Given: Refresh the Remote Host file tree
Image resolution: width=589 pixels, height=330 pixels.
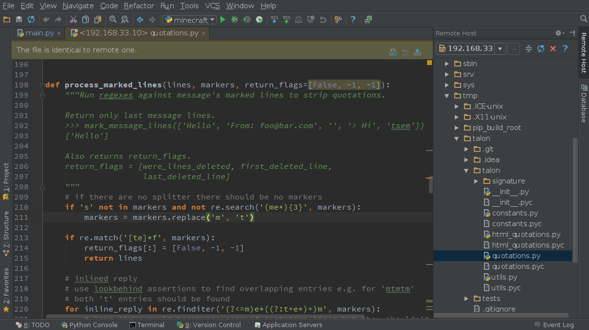Looking at the screenshot, I should [540, 49].
